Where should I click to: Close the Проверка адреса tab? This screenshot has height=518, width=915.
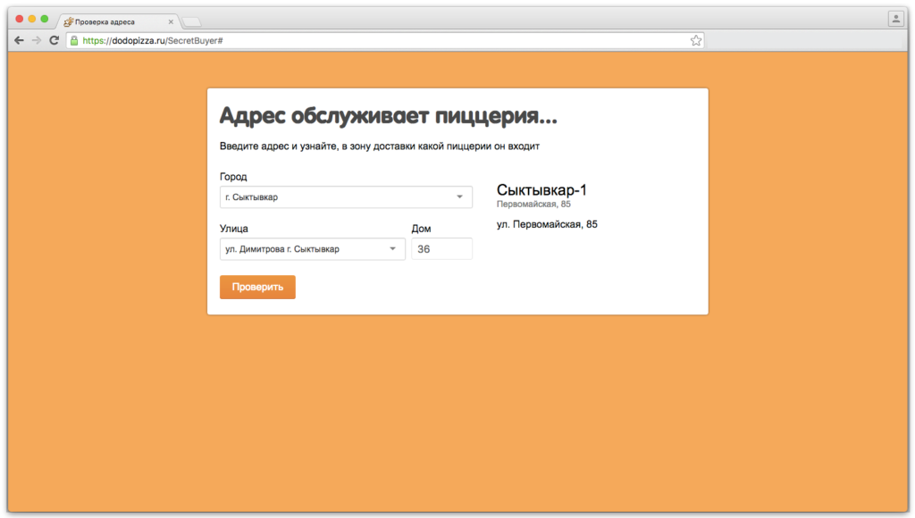pyautogui.click(x=171, y=21)
